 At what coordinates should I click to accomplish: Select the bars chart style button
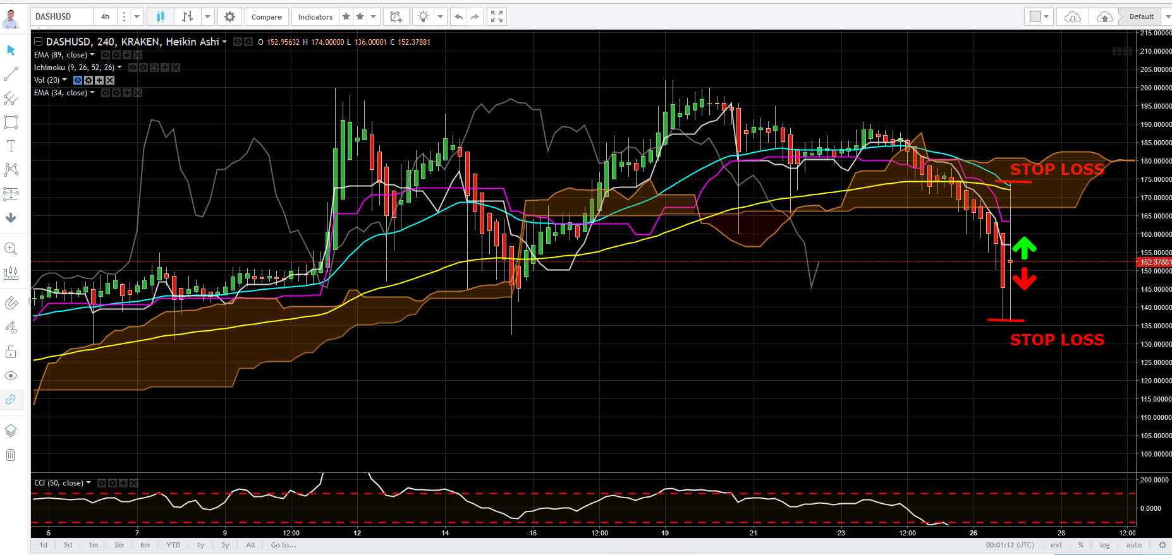click(188, 16)
